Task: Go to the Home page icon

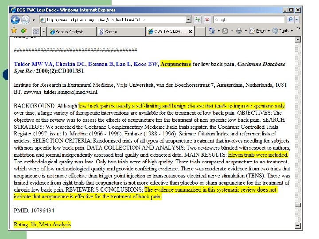Action: [x=212, y=31]
